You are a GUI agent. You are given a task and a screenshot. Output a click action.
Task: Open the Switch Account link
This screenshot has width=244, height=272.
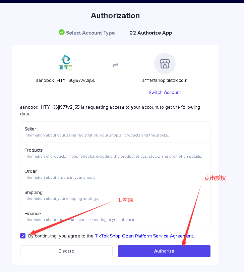click(x=165, y=92)
